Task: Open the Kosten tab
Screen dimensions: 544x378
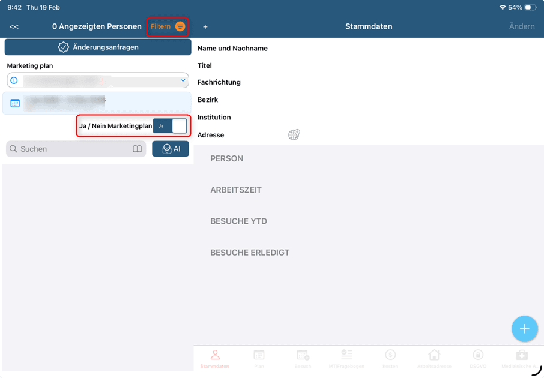Action: tap(390, 358)
